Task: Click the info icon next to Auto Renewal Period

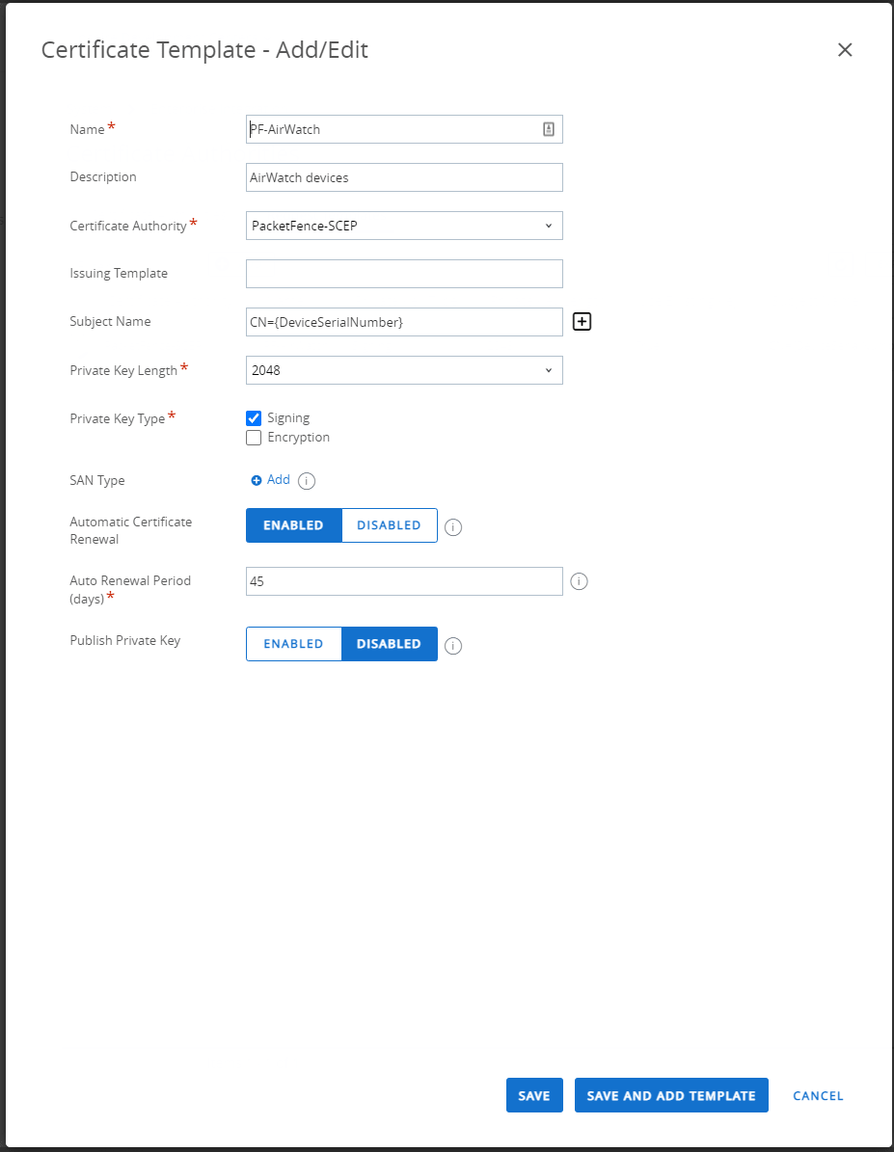Action: tap(579, 580)
